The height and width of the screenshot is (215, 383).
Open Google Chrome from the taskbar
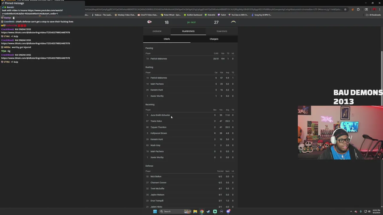[x=202, y=211]
